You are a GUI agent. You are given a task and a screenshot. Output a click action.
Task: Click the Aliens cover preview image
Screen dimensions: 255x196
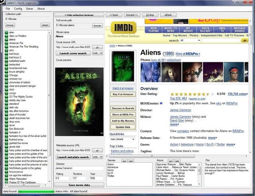point(79,102)
